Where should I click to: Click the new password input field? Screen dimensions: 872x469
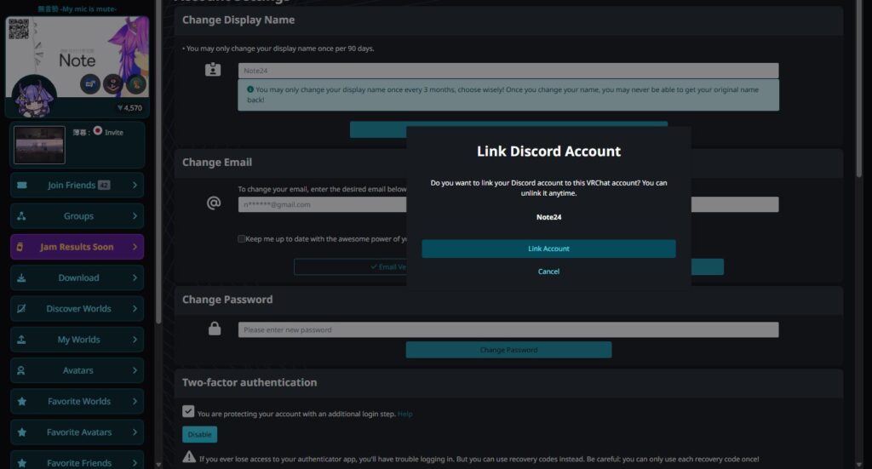(508, 329)
